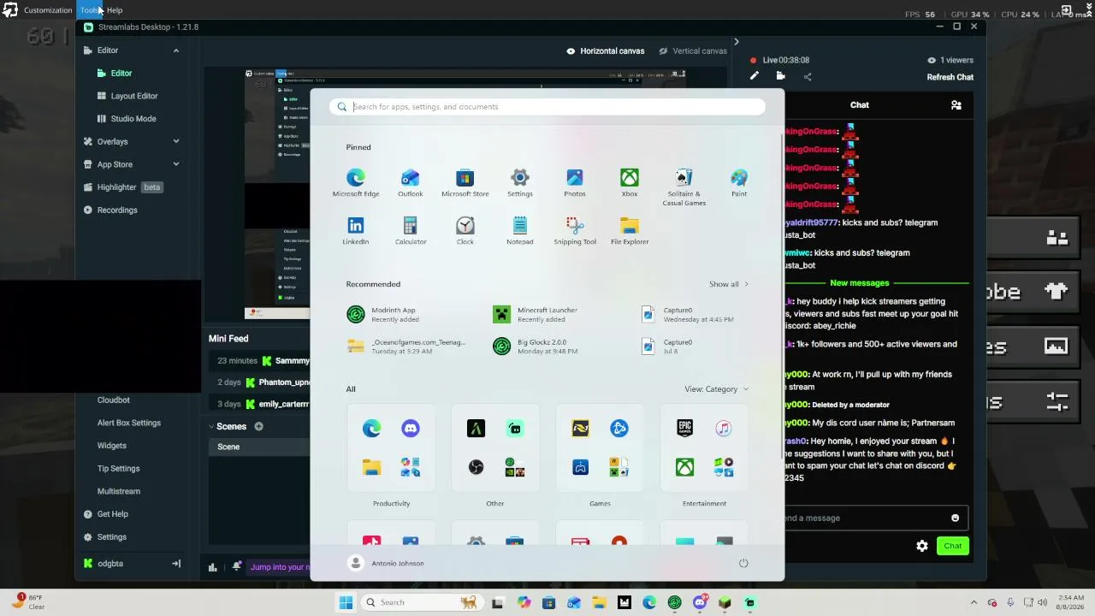Click the Windows Start button
Viewport: 1095px width, 616px height.
pyautogui.click(x=346, y=602)
